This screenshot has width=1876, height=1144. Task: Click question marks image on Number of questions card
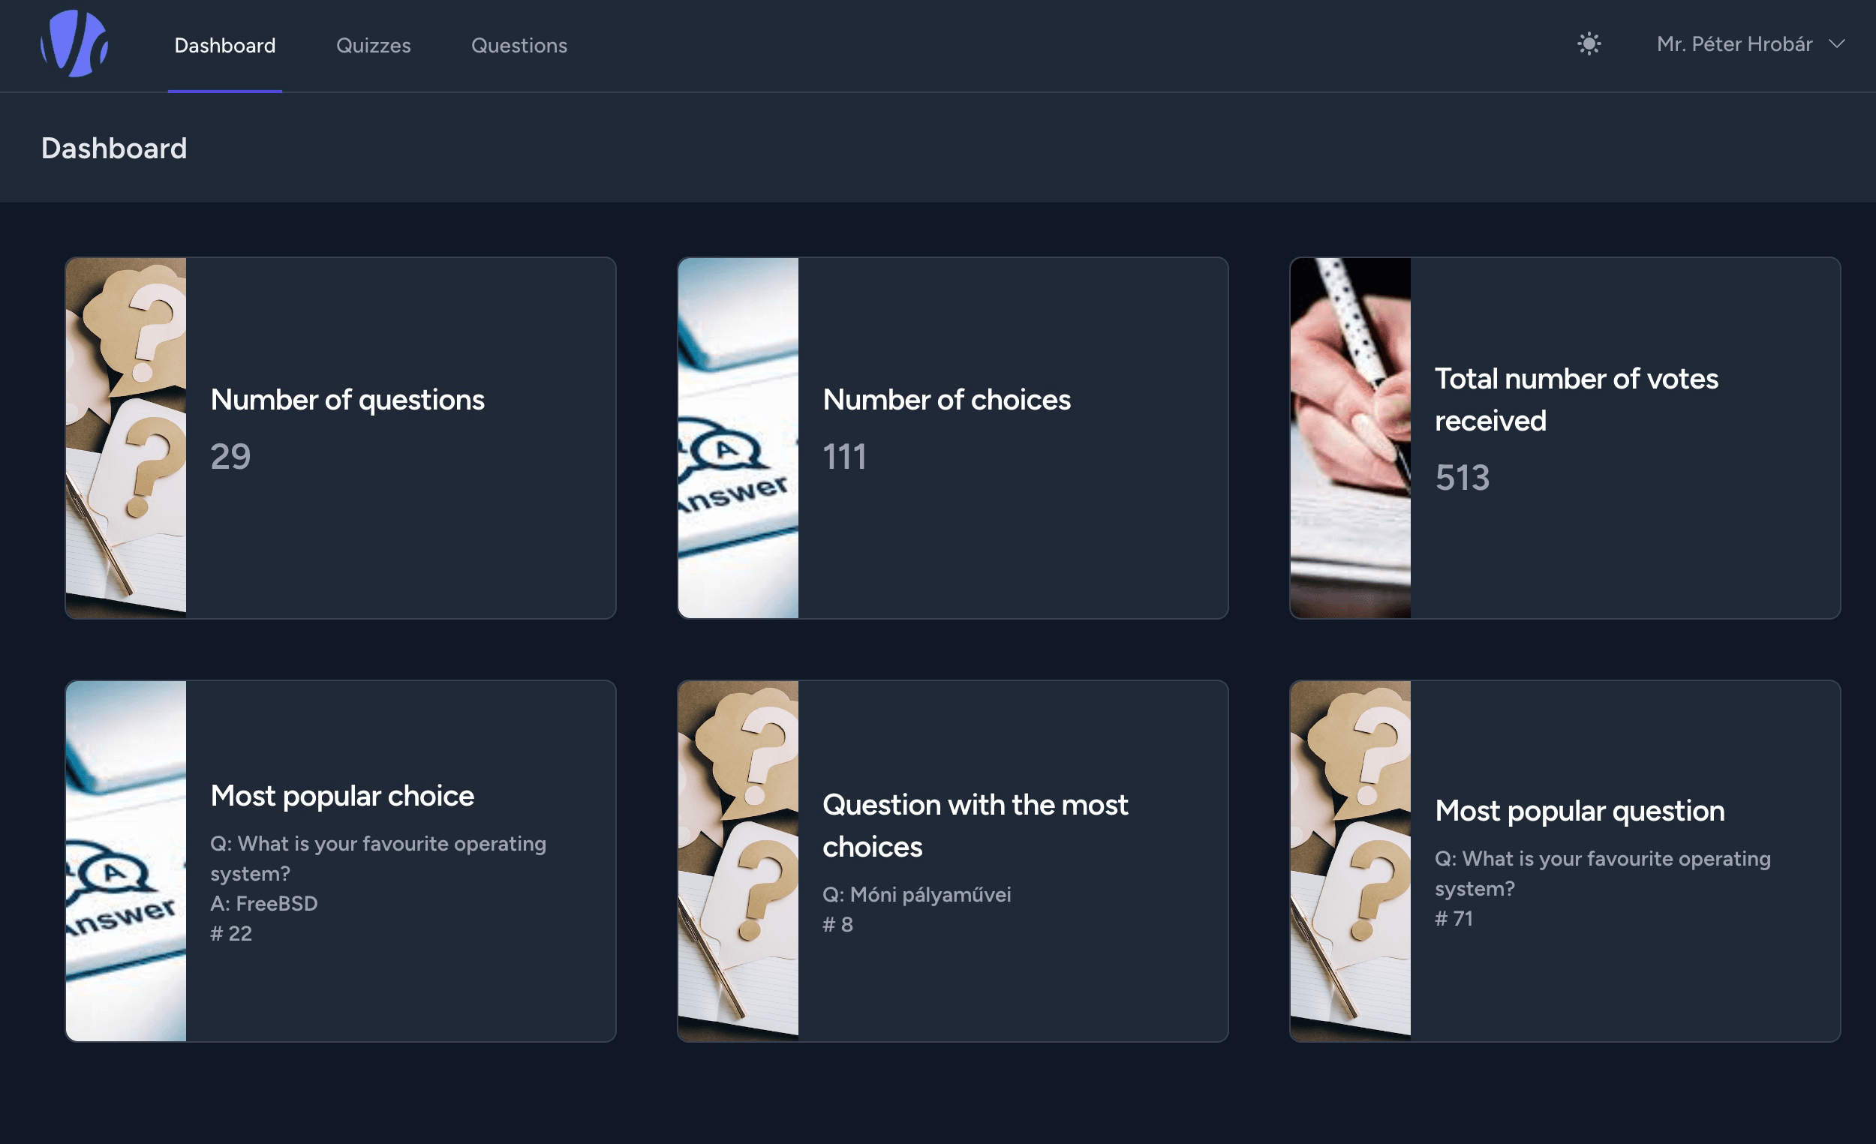click(x=125, y=437)
